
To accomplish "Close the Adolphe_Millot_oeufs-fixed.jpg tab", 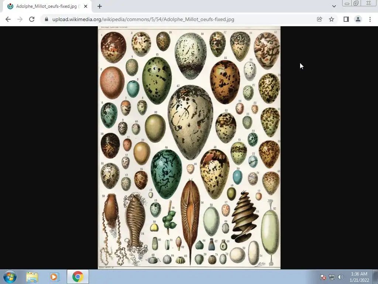I will 86,7.
